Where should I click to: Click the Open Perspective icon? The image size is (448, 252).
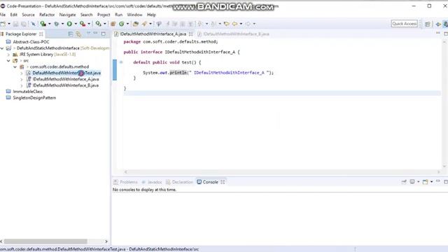pos(428,24)
